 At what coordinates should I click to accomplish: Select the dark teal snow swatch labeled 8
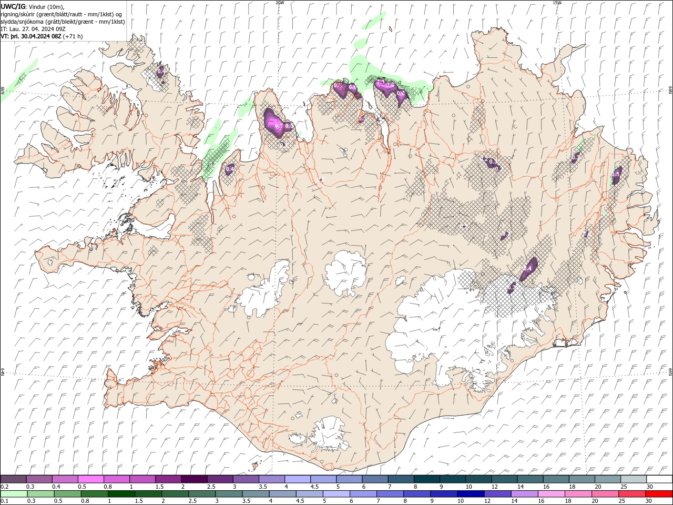[x=426, y=479]
